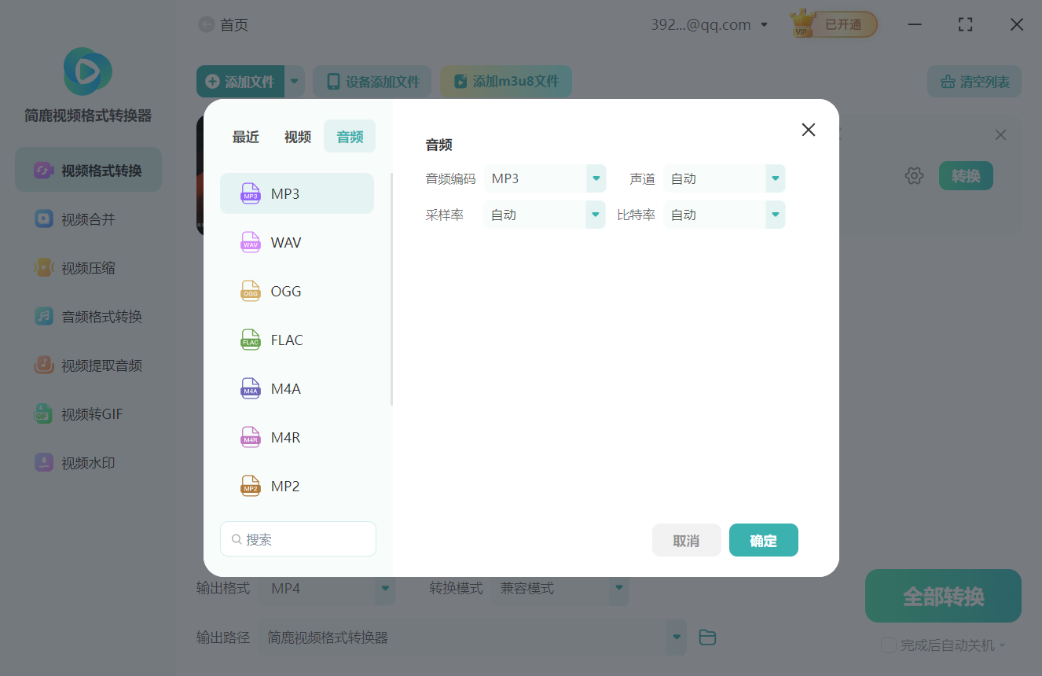Select the 视频压缩 (video compress) feature
The image size is (1042, 676).
pyautogui.click(x=87, y=267)
